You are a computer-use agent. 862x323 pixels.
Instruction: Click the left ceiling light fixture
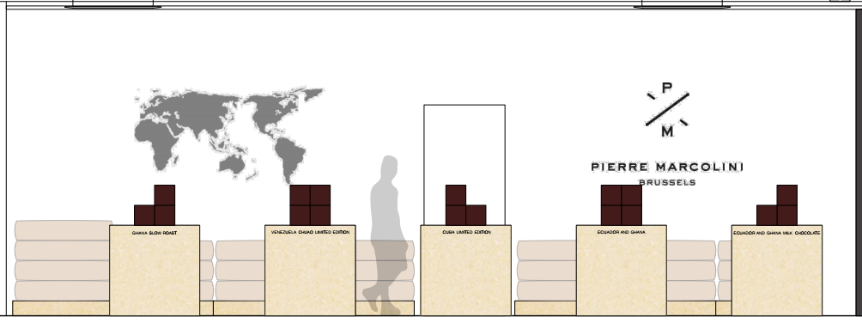[112, 4]
